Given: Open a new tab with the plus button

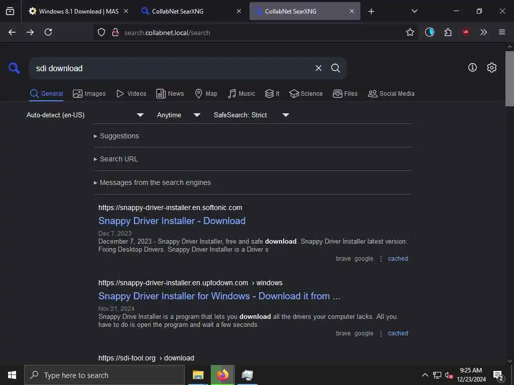Looking at the screenshot, I should coord(371,12).
